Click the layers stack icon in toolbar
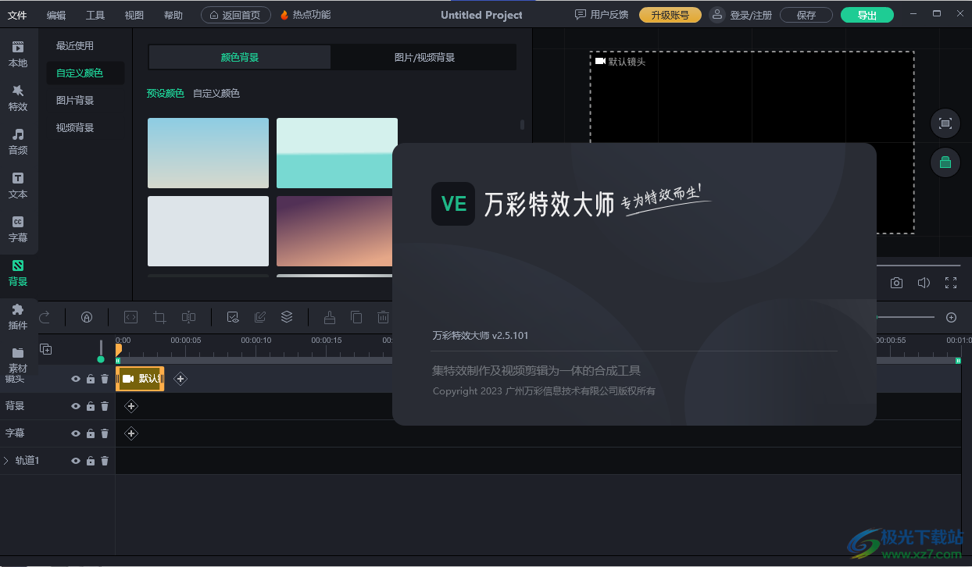The height and width of the screenshot is (567, 972). pyautogui.click(x=287, y=317)
